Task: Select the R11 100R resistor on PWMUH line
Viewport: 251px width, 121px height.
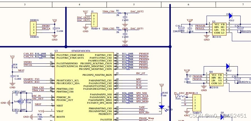Action: coord(128,55)
